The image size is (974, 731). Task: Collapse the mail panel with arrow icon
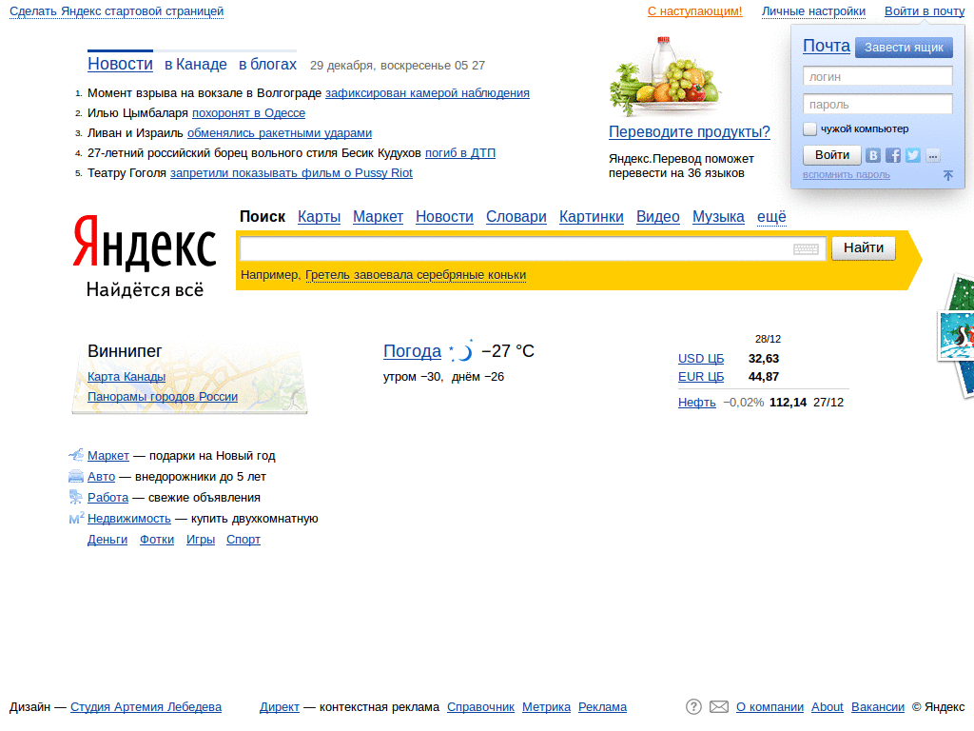pyautogui.click(x=948, y=175)
